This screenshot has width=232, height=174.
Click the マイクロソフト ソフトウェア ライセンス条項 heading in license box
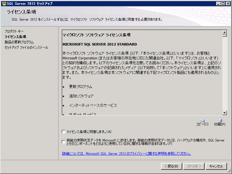(96, 35)
